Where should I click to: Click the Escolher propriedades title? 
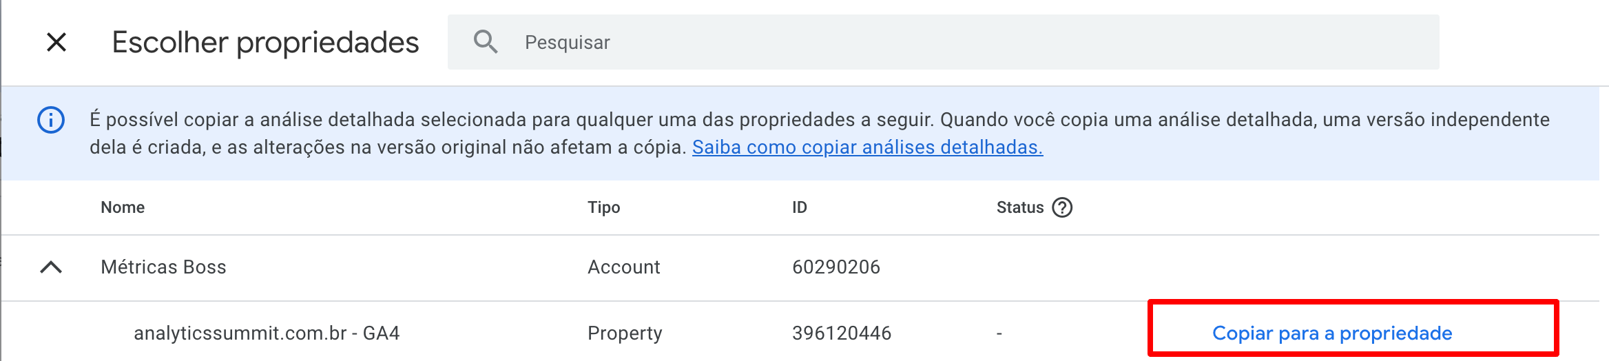265,42
